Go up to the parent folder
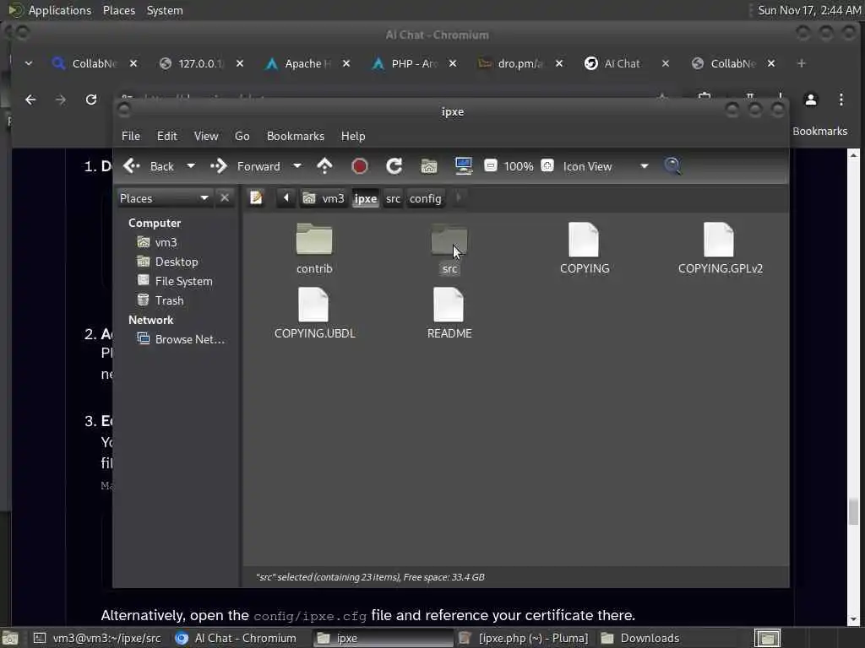 tap(324, 166)
